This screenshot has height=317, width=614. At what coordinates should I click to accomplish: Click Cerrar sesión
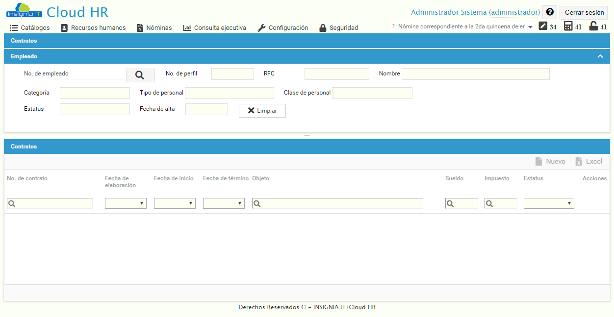point(583,12)
